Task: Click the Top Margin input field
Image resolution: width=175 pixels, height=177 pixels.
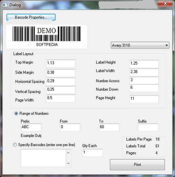Action: click(x=61, y=63)
